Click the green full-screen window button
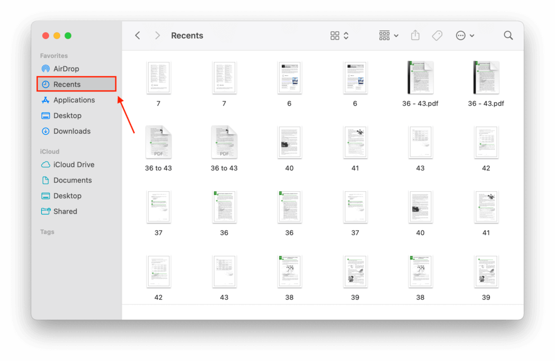This screenshot has width=555, height=361. (x=68, y=36)
